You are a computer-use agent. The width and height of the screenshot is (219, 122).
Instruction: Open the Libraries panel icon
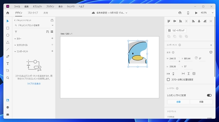tap(8, 100)
